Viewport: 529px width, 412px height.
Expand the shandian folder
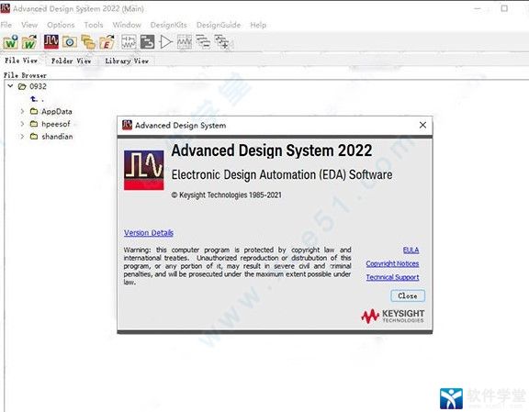[x=22, y=136]
